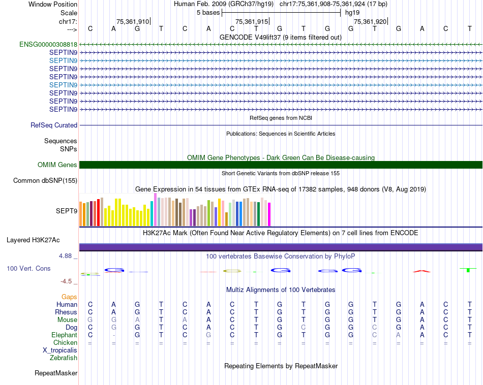The image size is (483, 385).
Task: Select the Elephant alignment row label
Action: click(65, 335)
